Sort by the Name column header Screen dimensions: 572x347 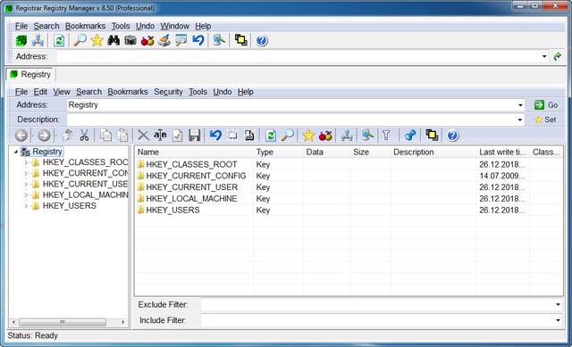pyautogui.click(x=194, y=152)
